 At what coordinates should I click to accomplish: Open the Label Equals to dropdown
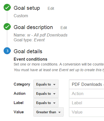click(x=46, y=103)
